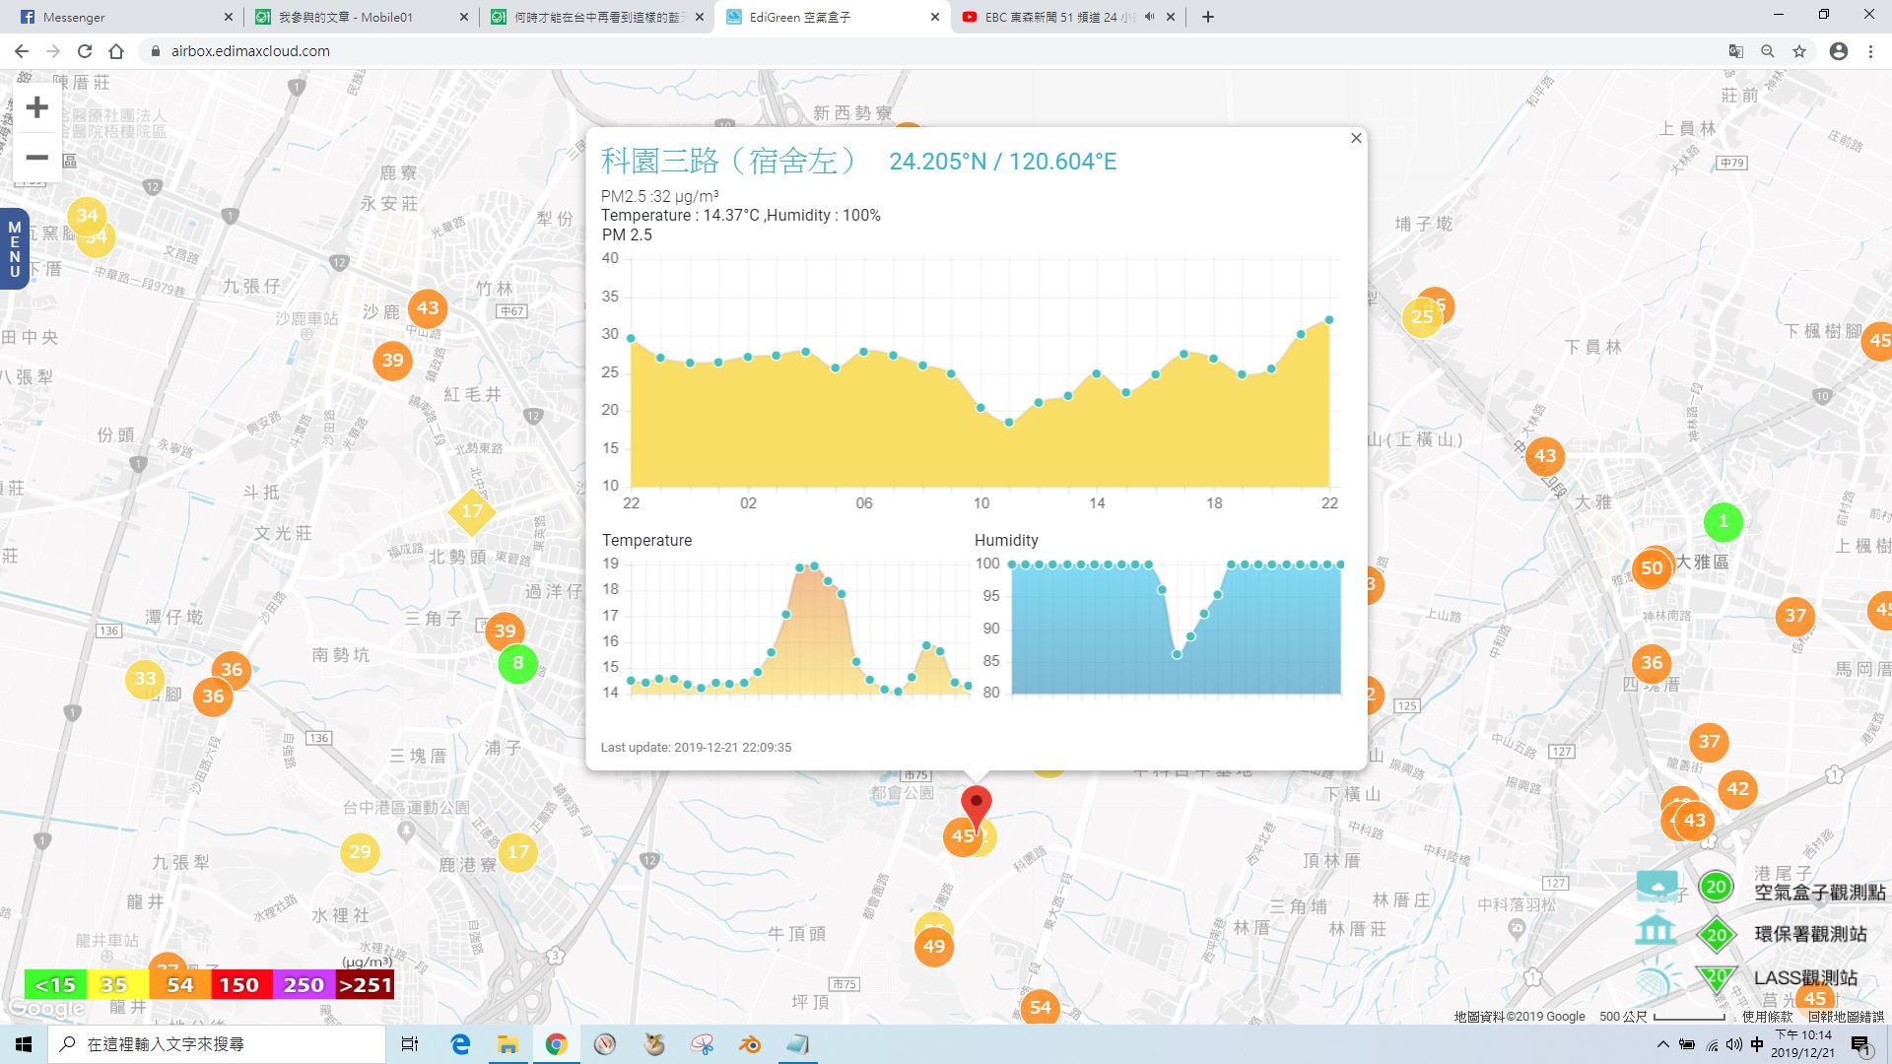Image resolution: width=1892 pixels, height=1064 pixels.
Task: Select the yellow marker showing 25
Action: 1421,317
